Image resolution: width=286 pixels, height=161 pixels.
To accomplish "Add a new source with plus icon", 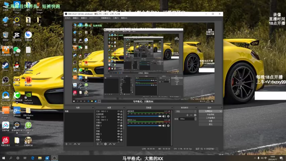I will pos(98,144).
